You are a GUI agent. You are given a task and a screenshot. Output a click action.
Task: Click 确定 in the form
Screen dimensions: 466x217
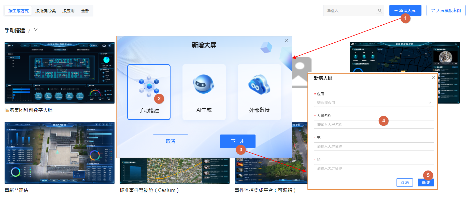click(426, 182)
